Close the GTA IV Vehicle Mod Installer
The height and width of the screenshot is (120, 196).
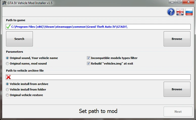pyautogui.click(x=188, y=2)
